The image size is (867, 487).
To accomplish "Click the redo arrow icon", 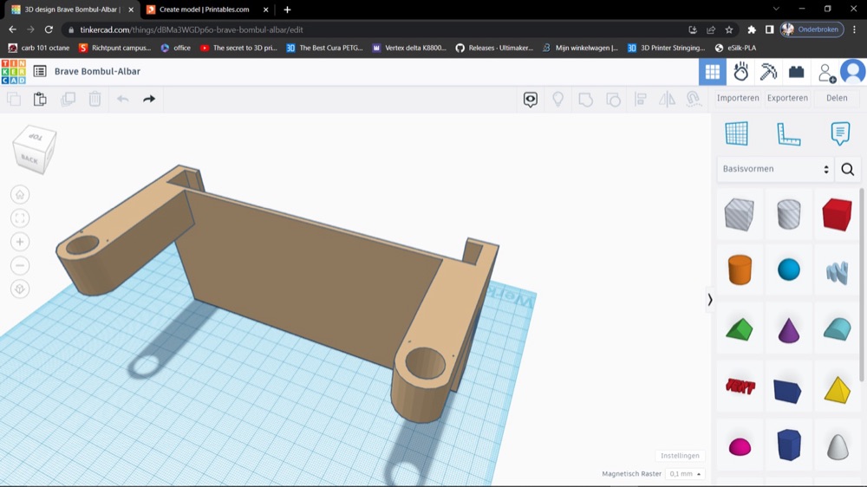I will coord(149,99).
